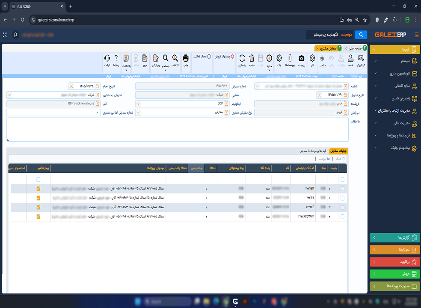This screenshot has height=308, width=421.
Task: Click the blue search button in header
Action: [x=361, y=35]
